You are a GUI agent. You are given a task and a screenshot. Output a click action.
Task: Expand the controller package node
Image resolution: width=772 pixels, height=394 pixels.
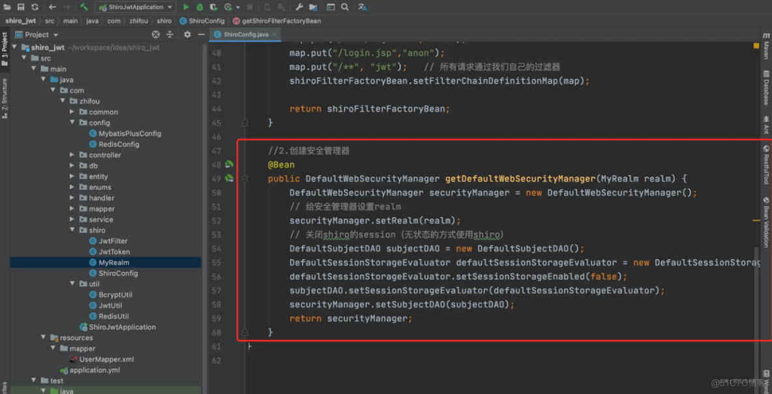tap(72, 155)
